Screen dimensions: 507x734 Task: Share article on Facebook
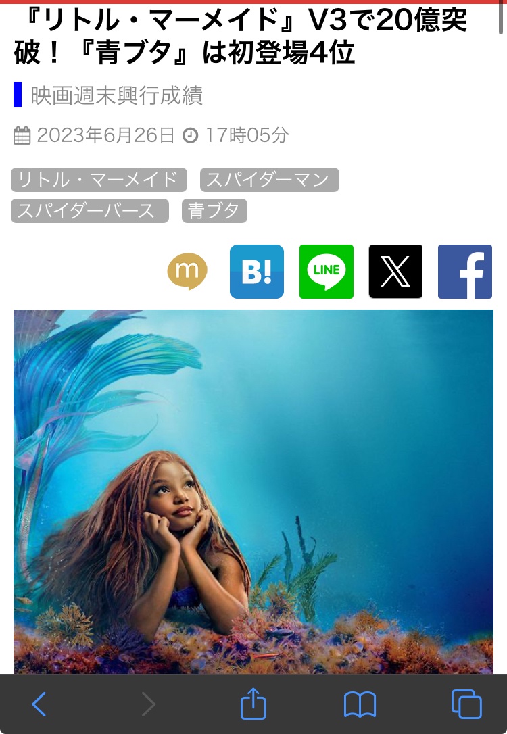click(x=465, y=272)
